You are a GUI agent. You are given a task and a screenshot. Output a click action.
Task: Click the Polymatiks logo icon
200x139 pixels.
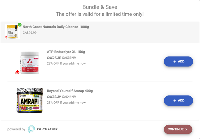click(x=32, y=129)
